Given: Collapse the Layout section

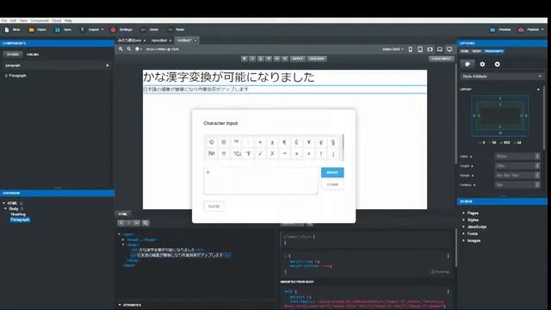Looking at the screenshot, I should 538,90.
